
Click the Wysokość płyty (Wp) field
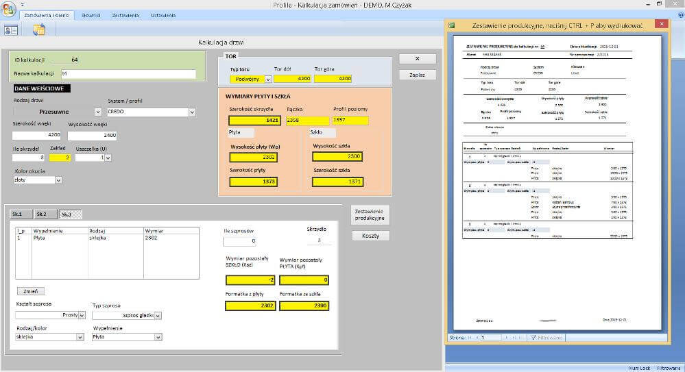(254, 157)
